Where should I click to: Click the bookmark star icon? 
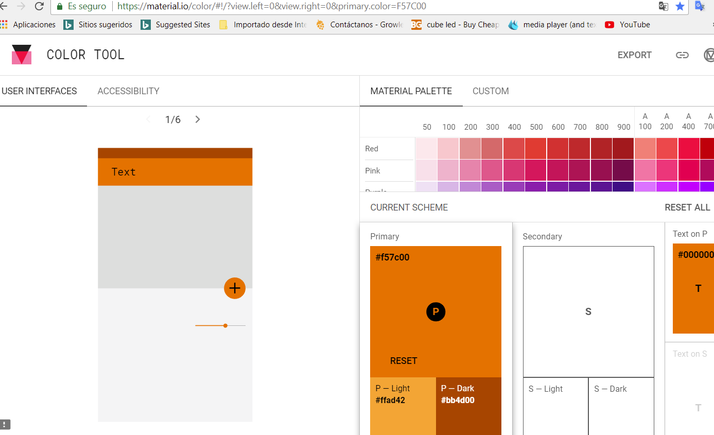(680, 7)
